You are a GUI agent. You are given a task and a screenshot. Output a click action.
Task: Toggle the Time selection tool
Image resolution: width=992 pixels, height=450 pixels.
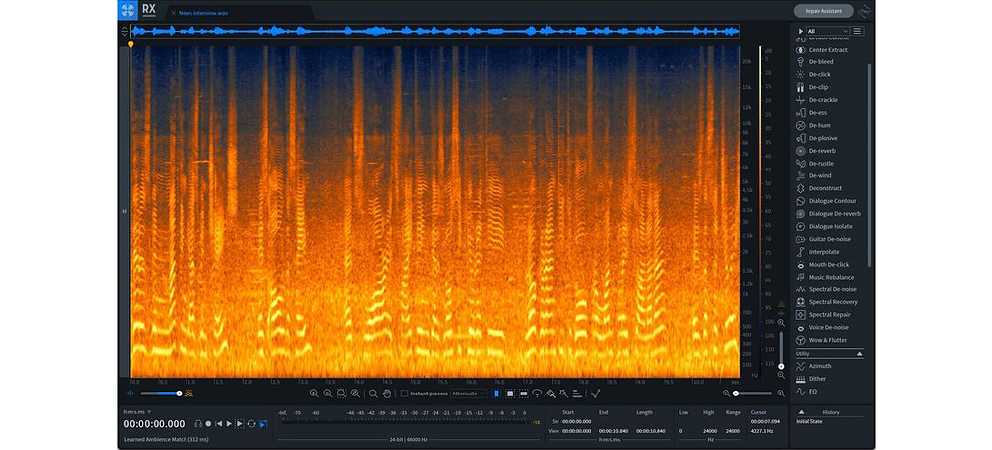click(x=496, y=394)
